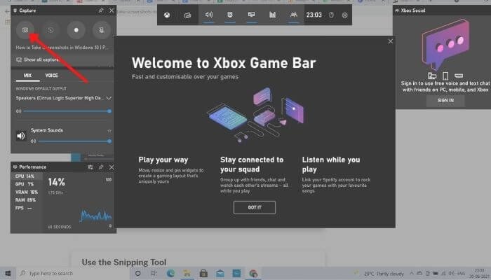Click the weather Partly cloudy widget
The height and width of the screenshot is (280, 491).
(379, 274)
